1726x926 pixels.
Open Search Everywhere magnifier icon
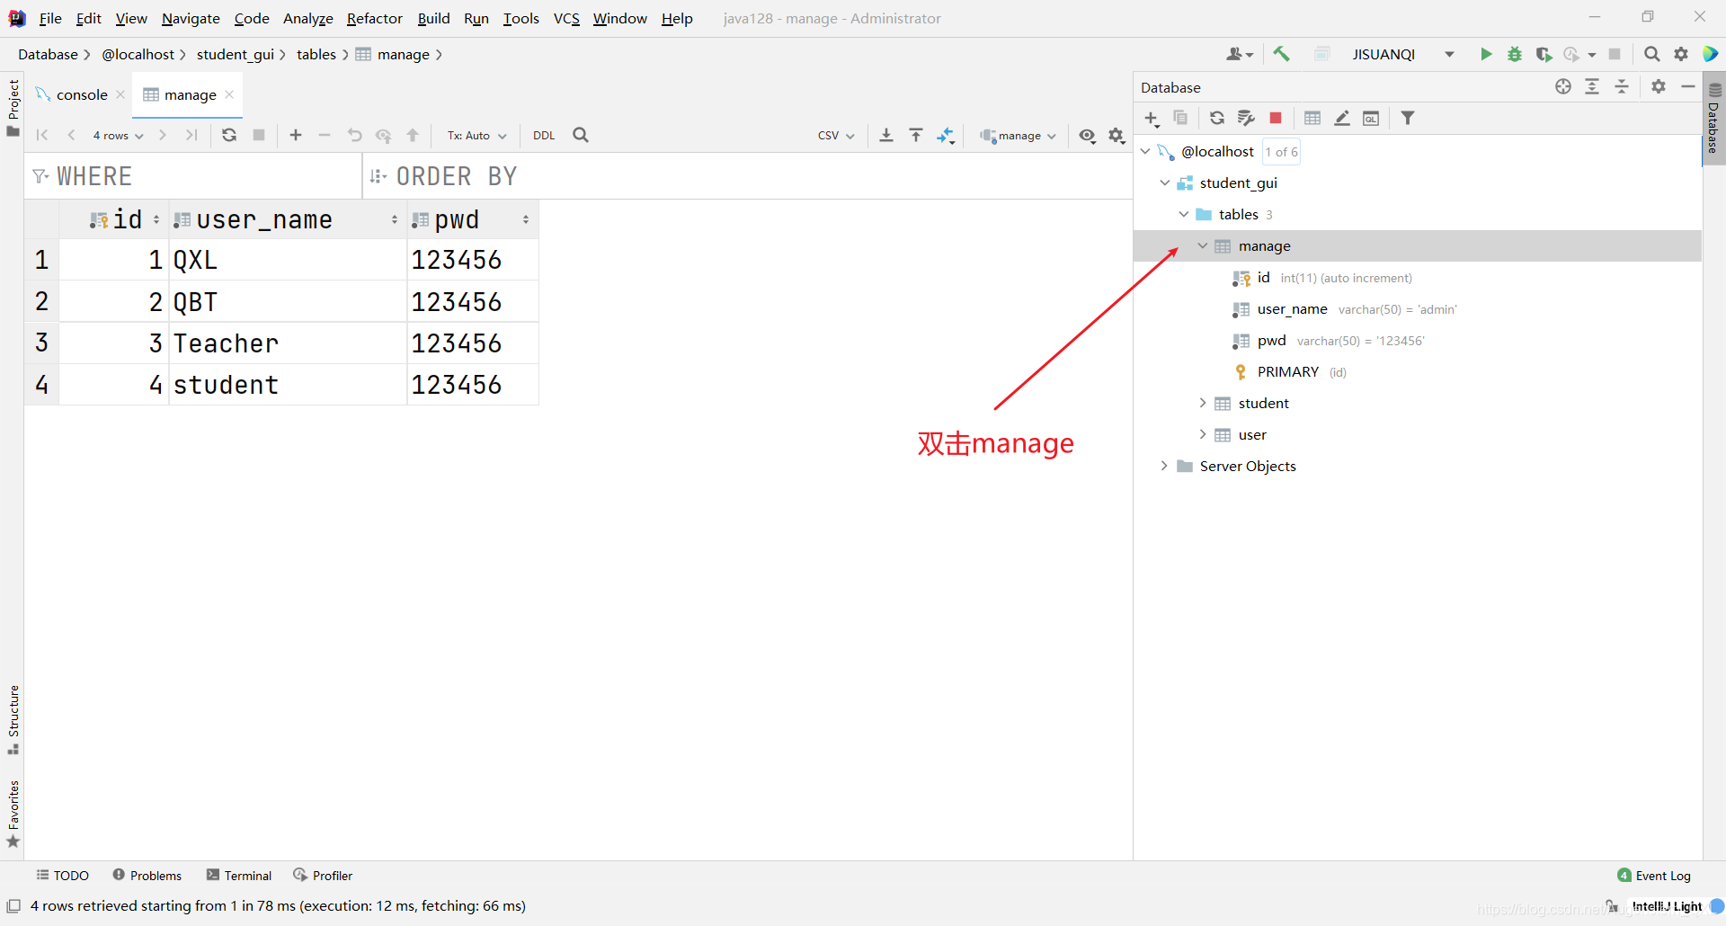[x=1651, y=54]
